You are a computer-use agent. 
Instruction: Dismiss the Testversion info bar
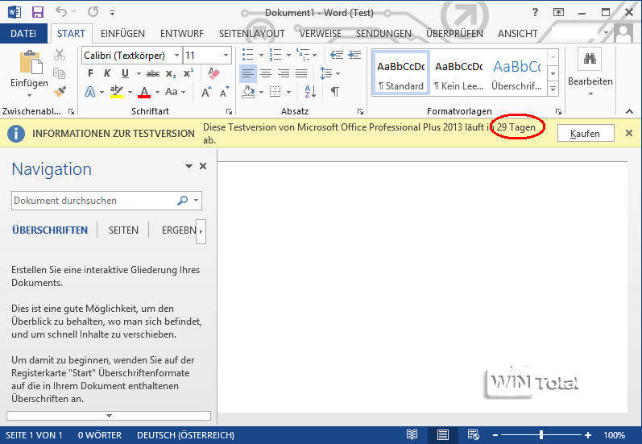[x=629, y=133]
